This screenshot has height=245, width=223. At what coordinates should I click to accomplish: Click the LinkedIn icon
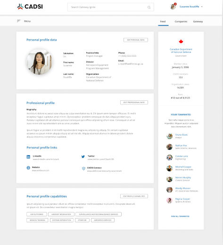28,157
